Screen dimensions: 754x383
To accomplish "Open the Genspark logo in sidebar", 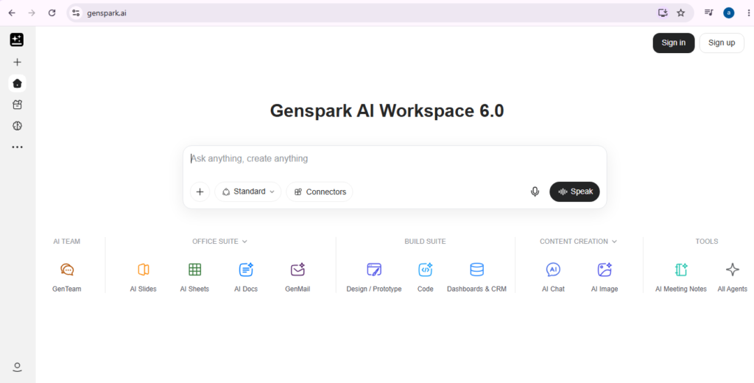I will point(17,40).
